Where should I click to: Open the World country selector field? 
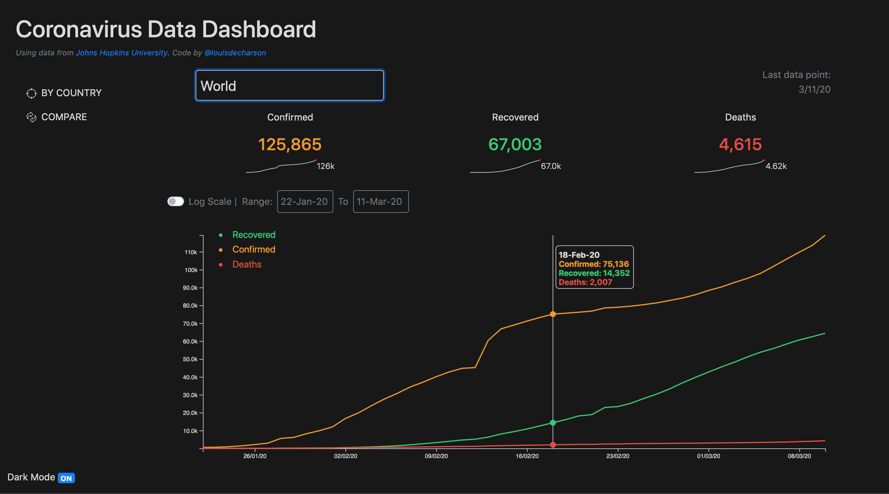click(289, 85)
